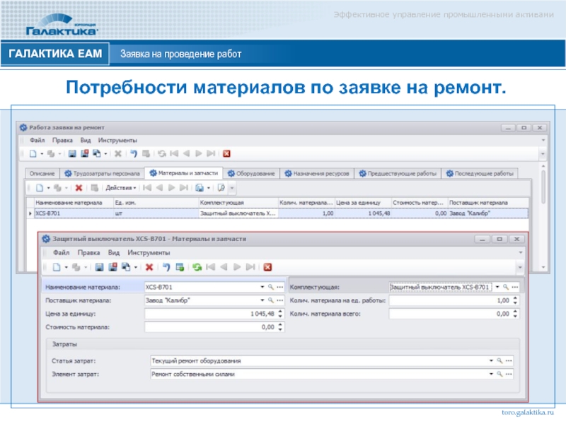Click the red close-form icon in dialog toolbar
The height and width of the screenshot is (424, 566).
[x=267, y=266]
